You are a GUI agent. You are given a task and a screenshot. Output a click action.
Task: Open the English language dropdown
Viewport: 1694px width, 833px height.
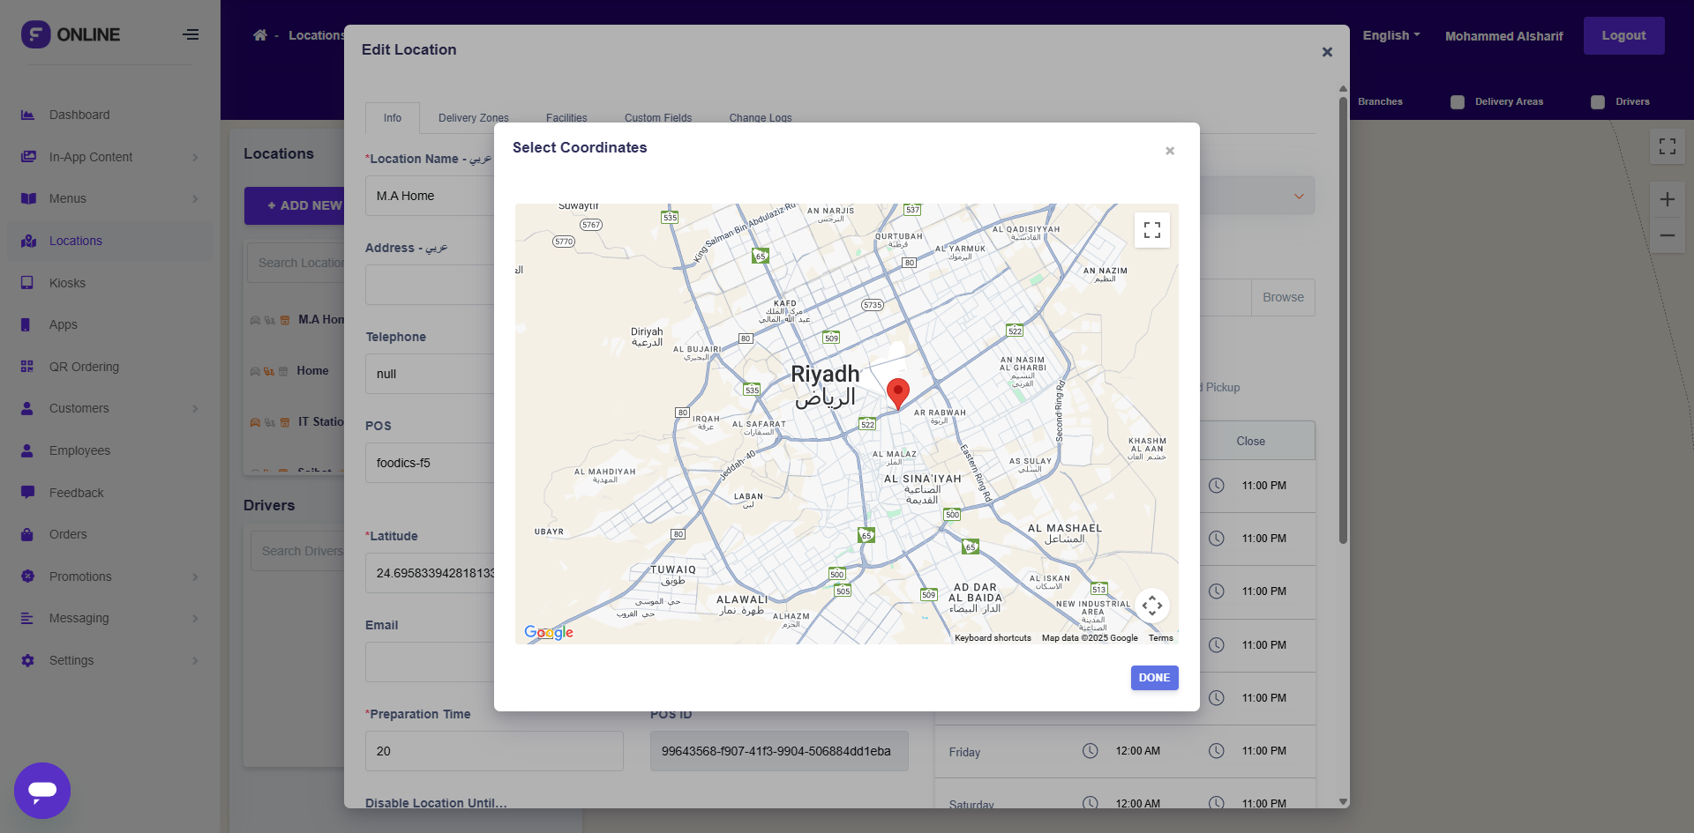(x=1390, y=35)
